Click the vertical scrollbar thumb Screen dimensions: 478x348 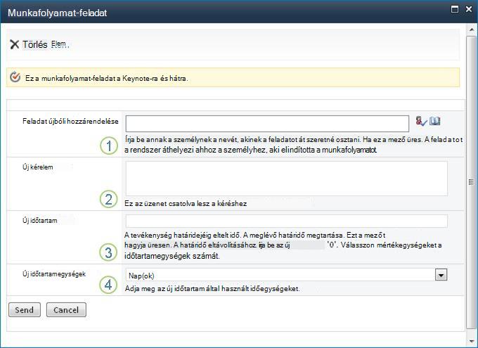[471, 182]
